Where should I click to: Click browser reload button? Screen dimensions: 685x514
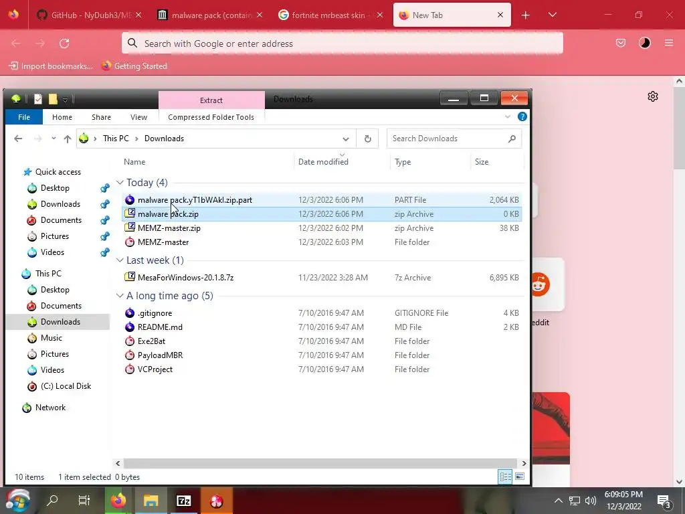[x=64, y=44]
